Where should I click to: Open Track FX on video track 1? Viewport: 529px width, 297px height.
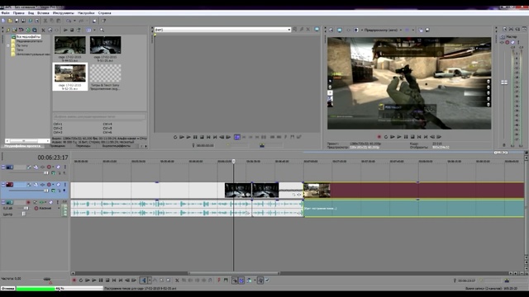42,167
